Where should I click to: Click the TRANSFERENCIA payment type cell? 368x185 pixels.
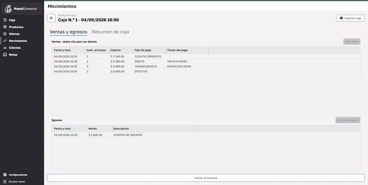146,66
